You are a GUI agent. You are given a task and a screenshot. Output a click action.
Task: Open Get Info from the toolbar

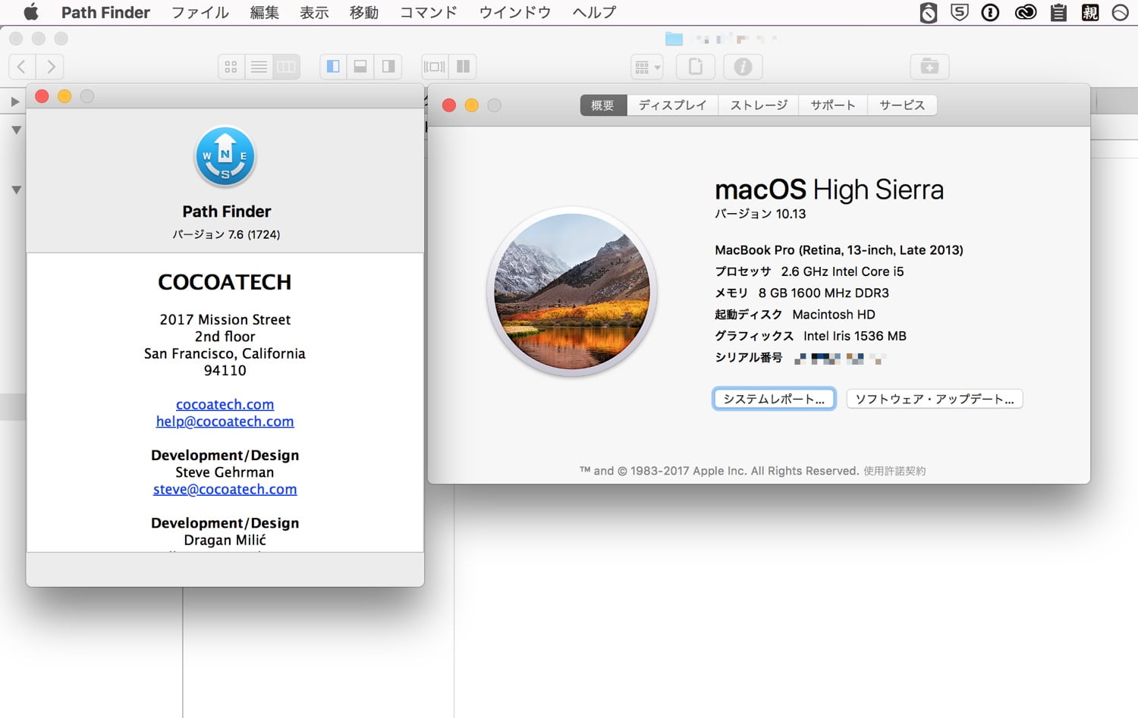pyautogui.click(x=743, y=67)
